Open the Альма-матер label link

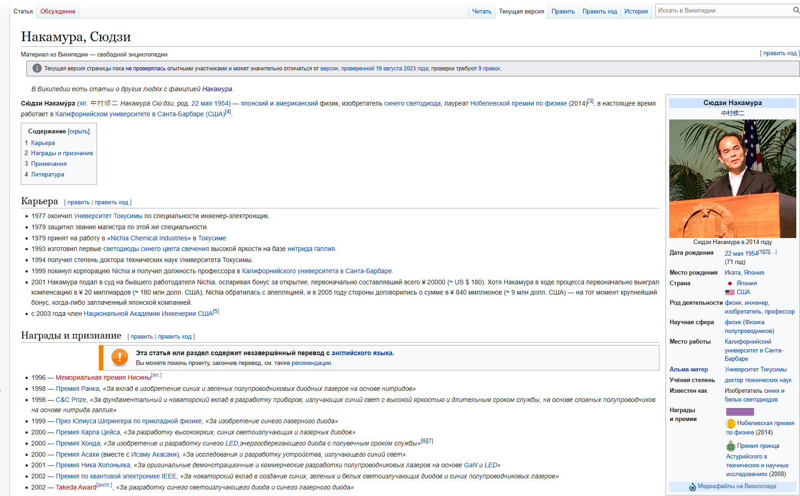[689, 370]
